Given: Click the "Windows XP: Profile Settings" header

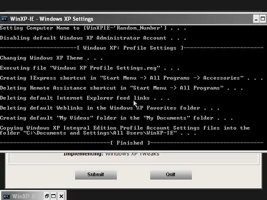Looking at the screenshot, I should pyautogui.click(x=130, y=48).
